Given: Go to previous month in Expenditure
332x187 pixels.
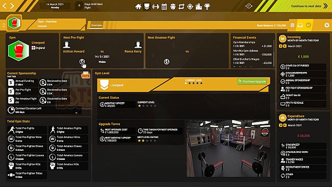Looking at the screenshot, I should [x=280, y=125].
